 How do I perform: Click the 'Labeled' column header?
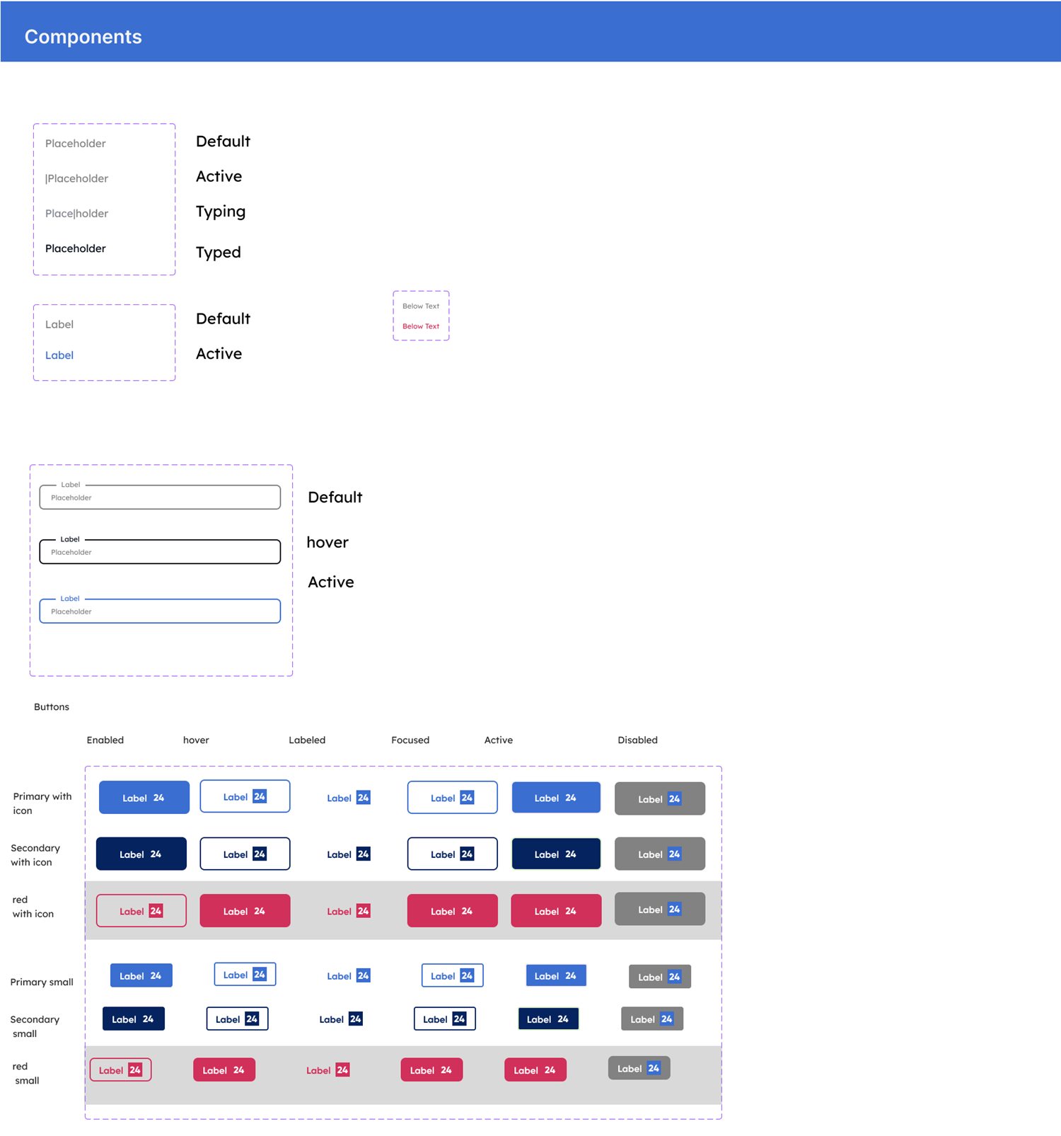tap(307, 740)
